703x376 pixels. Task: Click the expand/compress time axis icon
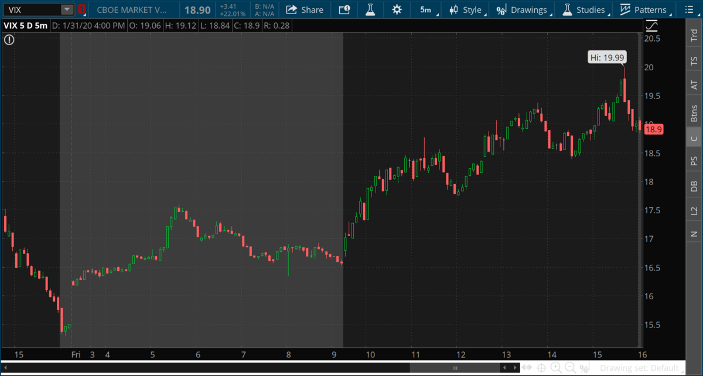point(528,368)
